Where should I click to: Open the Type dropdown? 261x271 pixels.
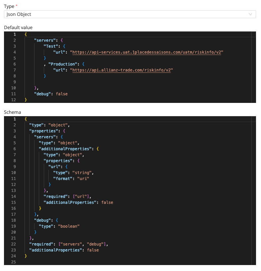[x=129, y=14]
